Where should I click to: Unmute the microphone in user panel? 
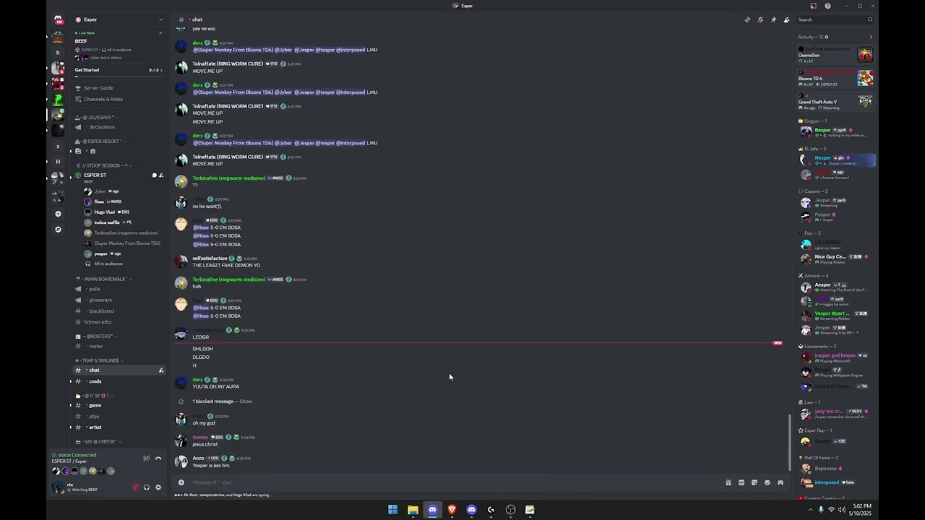(x=135, y=487)
